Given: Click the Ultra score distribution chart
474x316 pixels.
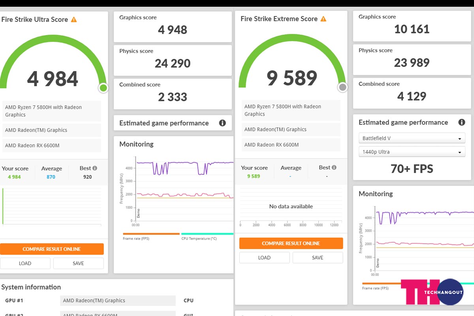Looking at the screenshot, I should (52, 206).
